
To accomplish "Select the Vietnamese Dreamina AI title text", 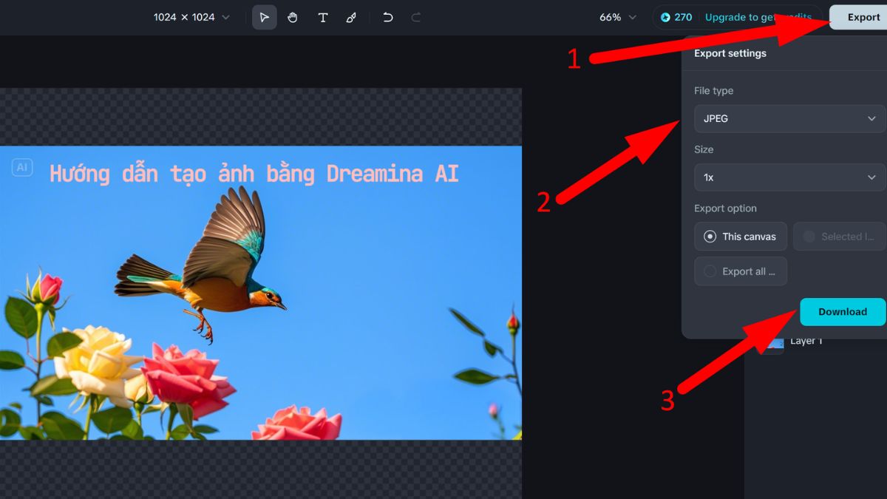I will tap(254, 174).
